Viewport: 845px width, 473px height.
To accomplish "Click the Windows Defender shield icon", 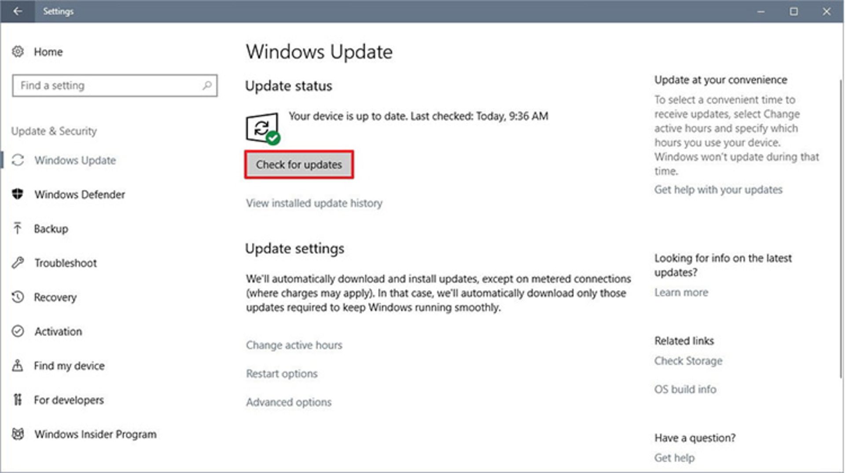I will pyautogui.click(x=18, y=194).
